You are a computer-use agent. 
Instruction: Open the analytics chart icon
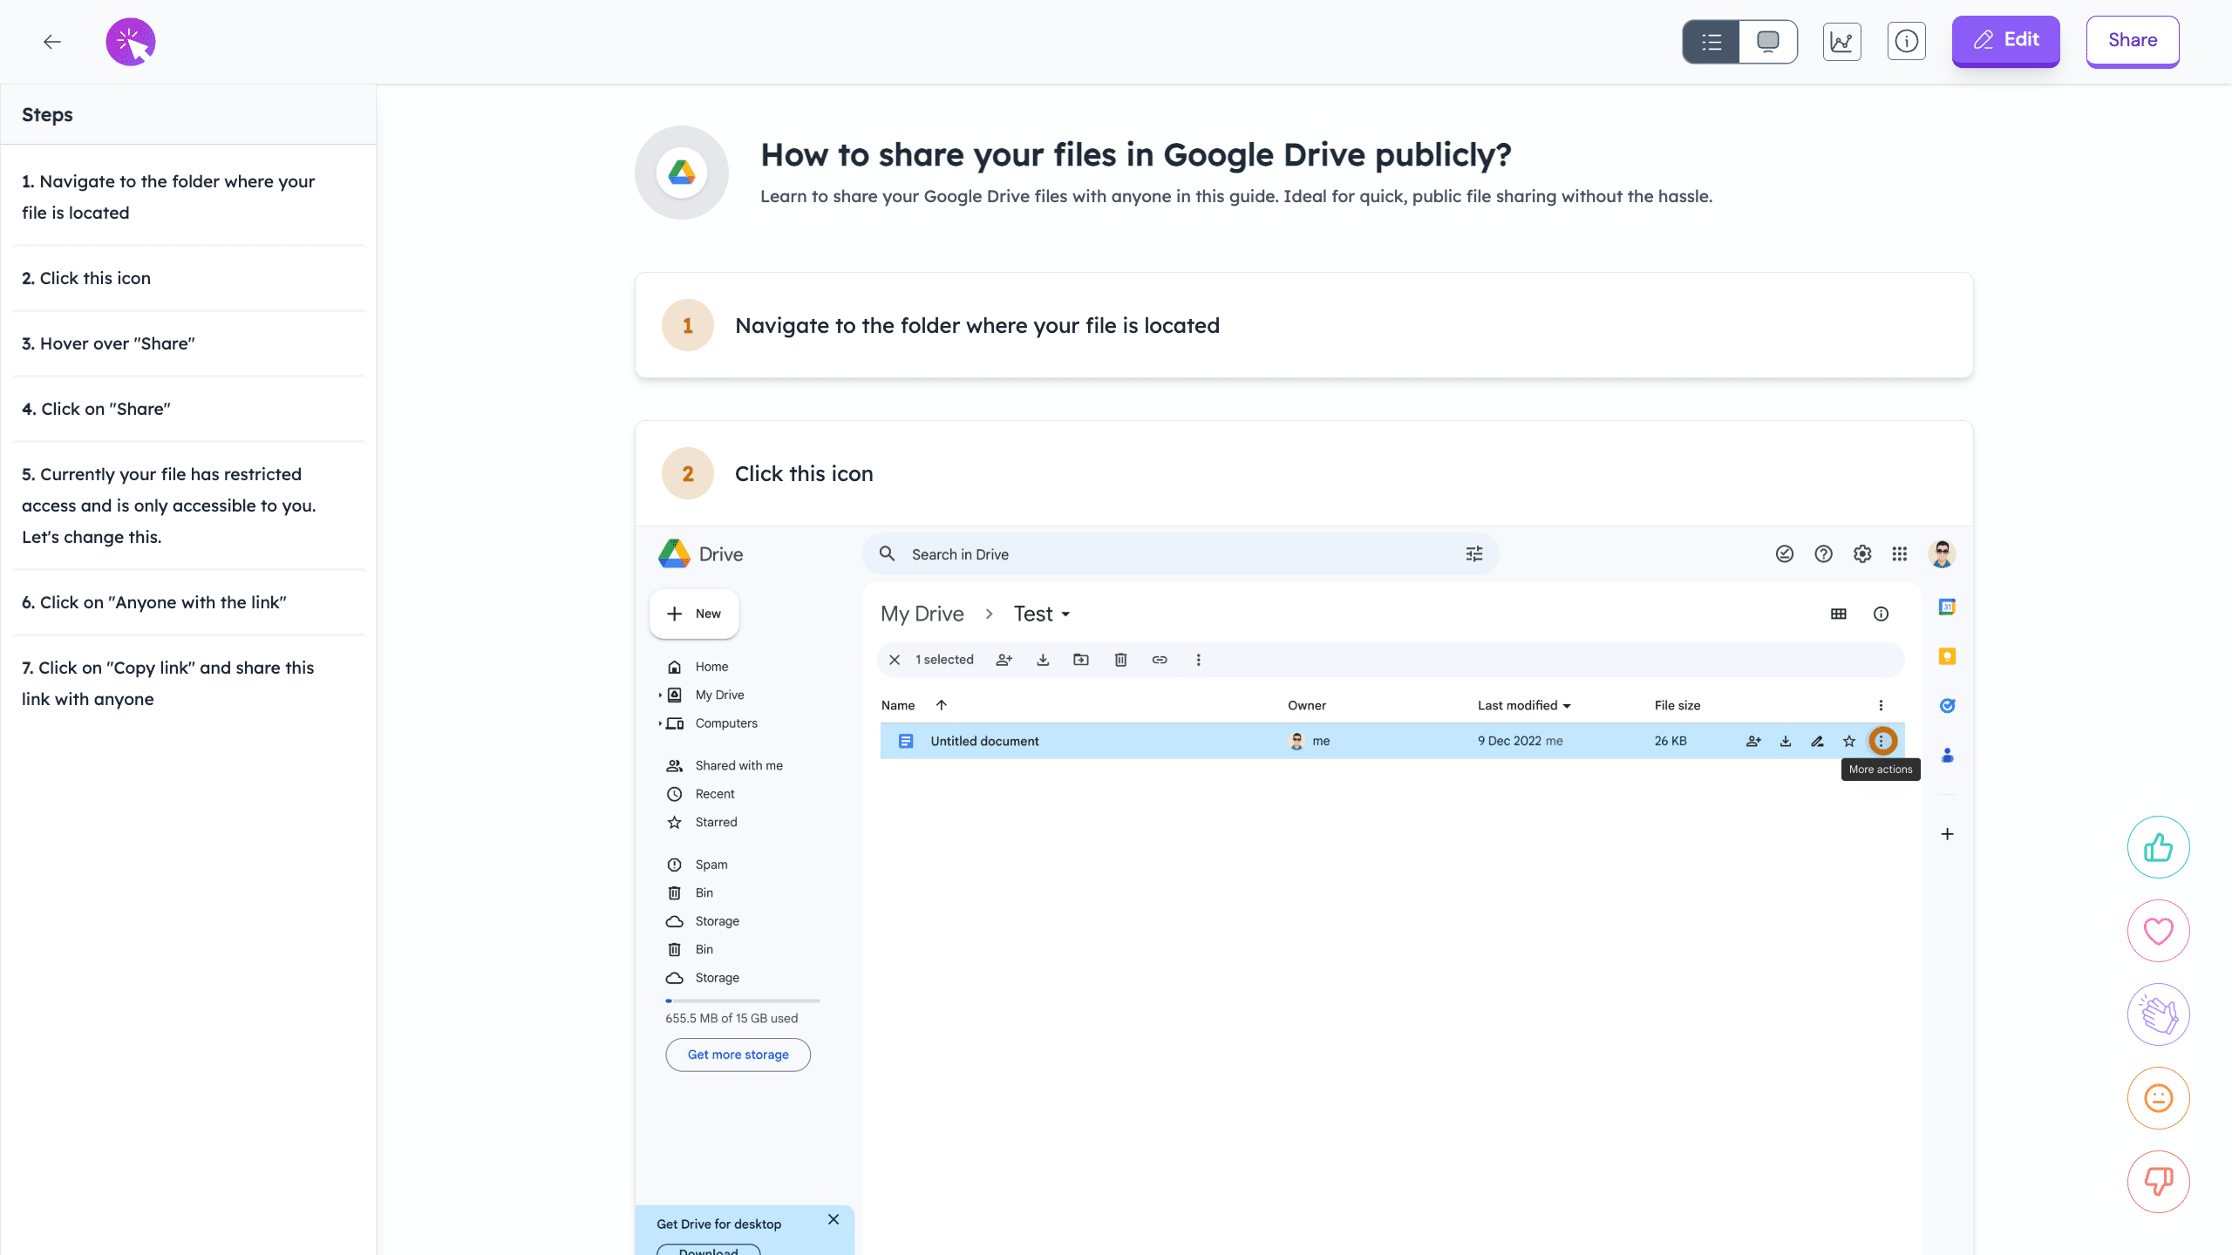pos(1841,41)
